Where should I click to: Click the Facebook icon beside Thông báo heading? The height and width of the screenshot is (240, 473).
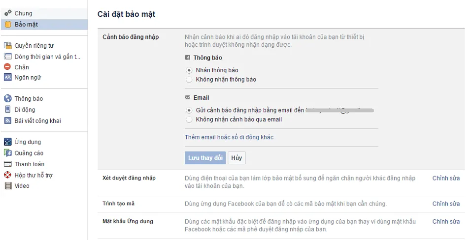point(188,58)
